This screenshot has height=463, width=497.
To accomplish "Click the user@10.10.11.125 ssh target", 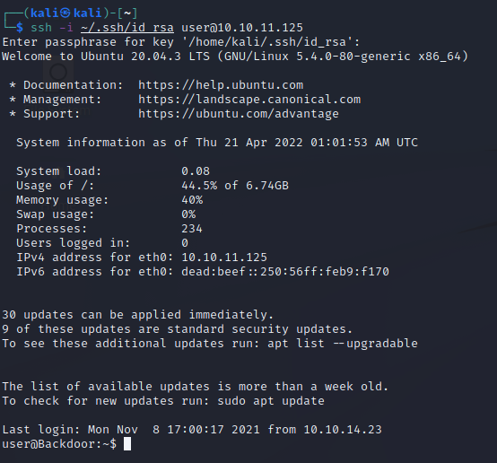I will (x=242, y=28).
